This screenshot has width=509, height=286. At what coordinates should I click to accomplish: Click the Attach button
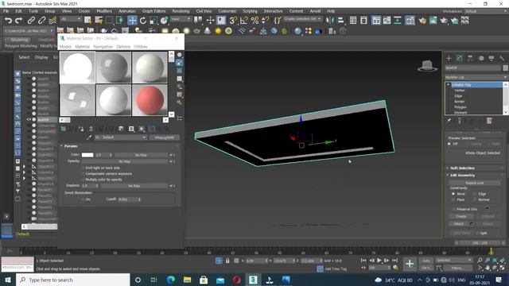coord(458,224)
